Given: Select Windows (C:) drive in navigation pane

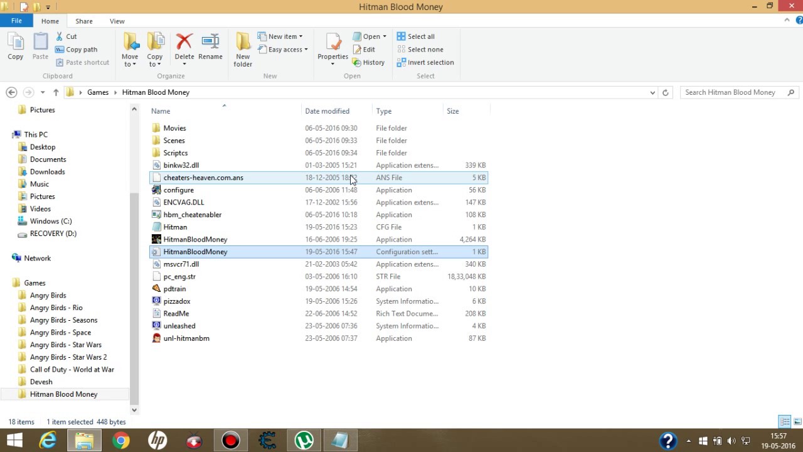Looking at the screenshot, I should tap(51, 221).
